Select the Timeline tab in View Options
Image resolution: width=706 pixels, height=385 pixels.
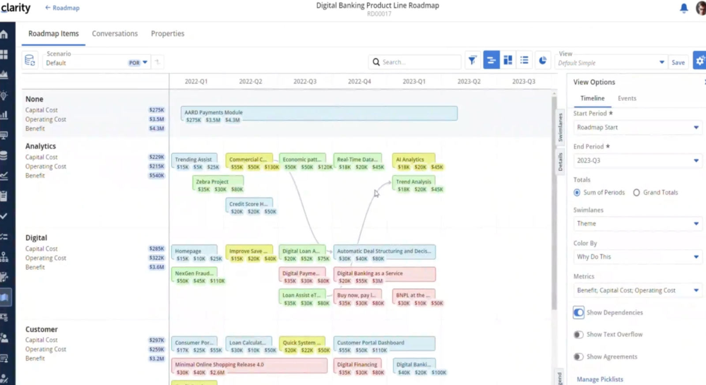(592, 98)
